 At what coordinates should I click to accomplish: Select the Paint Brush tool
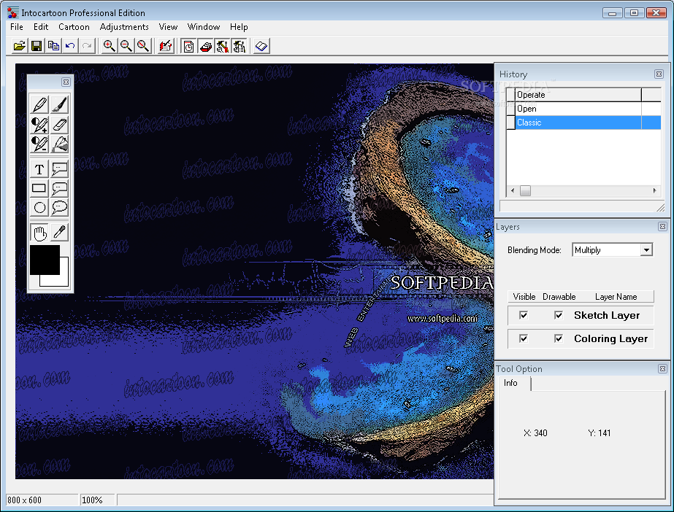click(59, 104)
